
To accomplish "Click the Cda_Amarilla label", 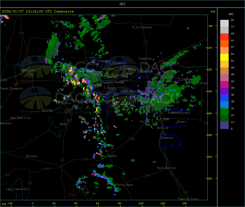I will point(20,118).
